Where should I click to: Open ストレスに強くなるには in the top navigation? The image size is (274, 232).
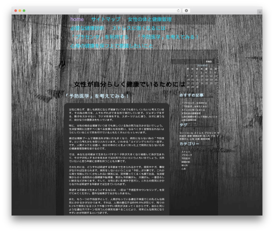pyautogui.click(x=139, y=28)
